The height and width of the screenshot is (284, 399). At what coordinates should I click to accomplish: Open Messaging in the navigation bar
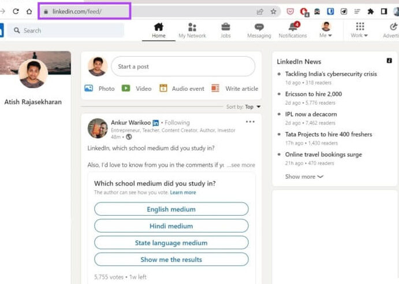pyautogui.click(x=259, y=31)
